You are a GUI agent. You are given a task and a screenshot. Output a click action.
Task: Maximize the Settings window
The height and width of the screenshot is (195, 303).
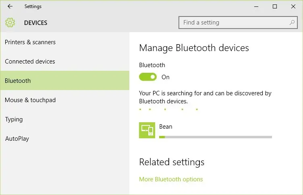pyautogui.click(x=275, y=6)
